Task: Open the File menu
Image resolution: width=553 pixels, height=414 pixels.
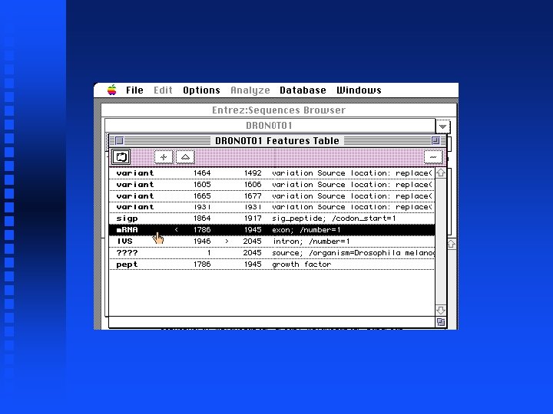Action: click(x=134, y=90)
